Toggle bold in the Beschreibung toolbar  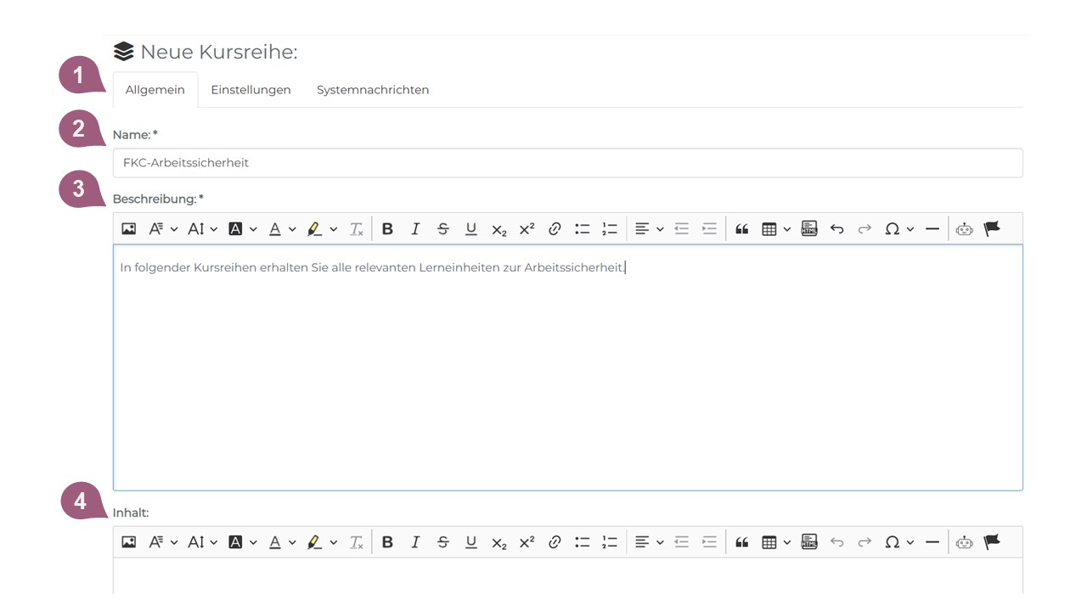coord(387,229)
